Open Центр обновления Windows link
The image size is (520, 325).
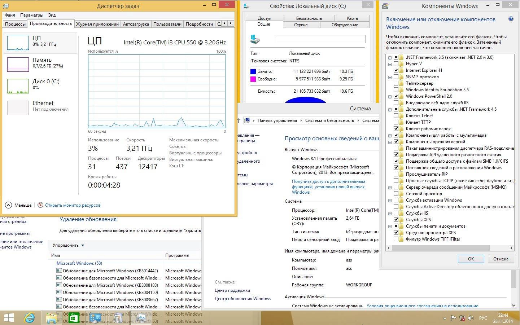[x=243, y=298]
